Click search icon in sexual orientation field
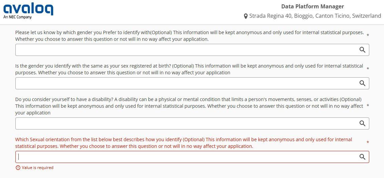 tap(362, 157)
